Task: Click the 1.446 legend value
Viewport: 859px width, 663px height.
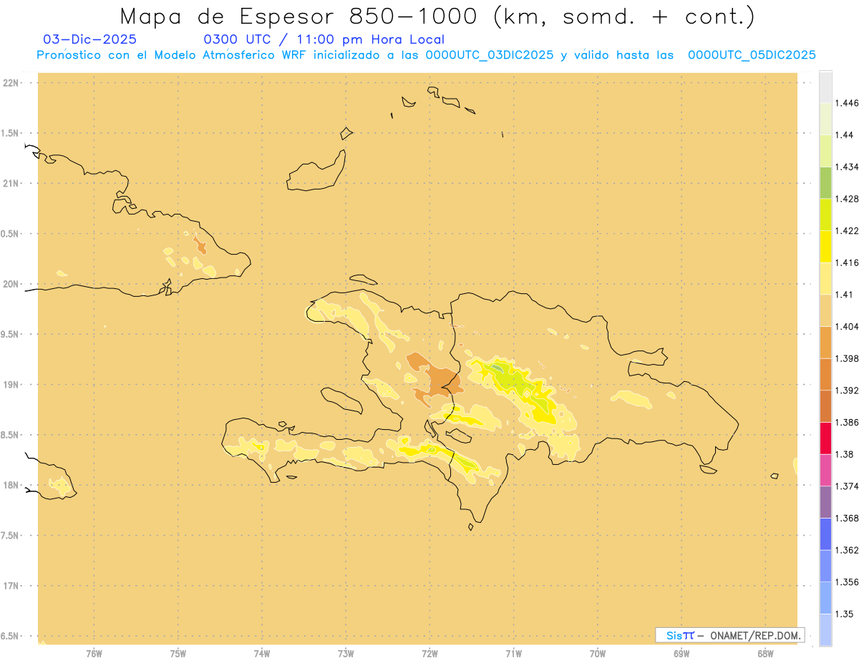Action: pos(848,103)
